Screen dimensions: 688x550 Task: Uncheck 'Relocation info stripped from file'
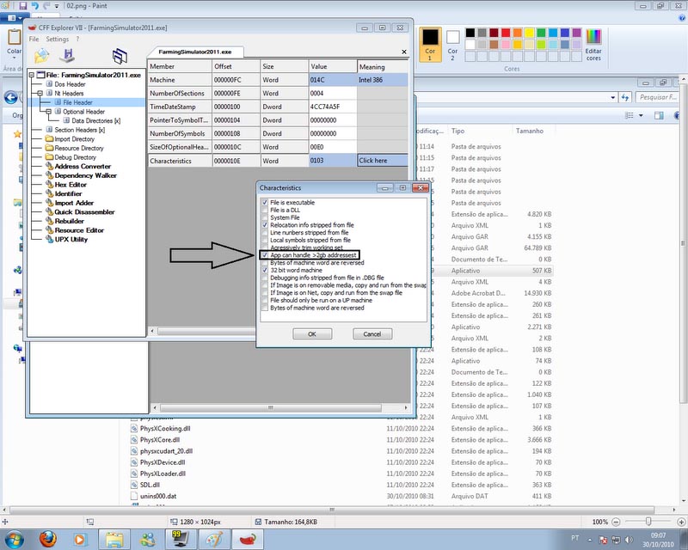point(264,225)
